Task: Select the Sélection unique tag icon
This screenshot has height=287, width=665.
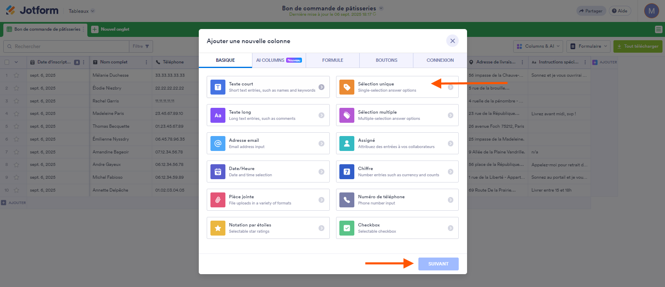Action: [347, 87]
